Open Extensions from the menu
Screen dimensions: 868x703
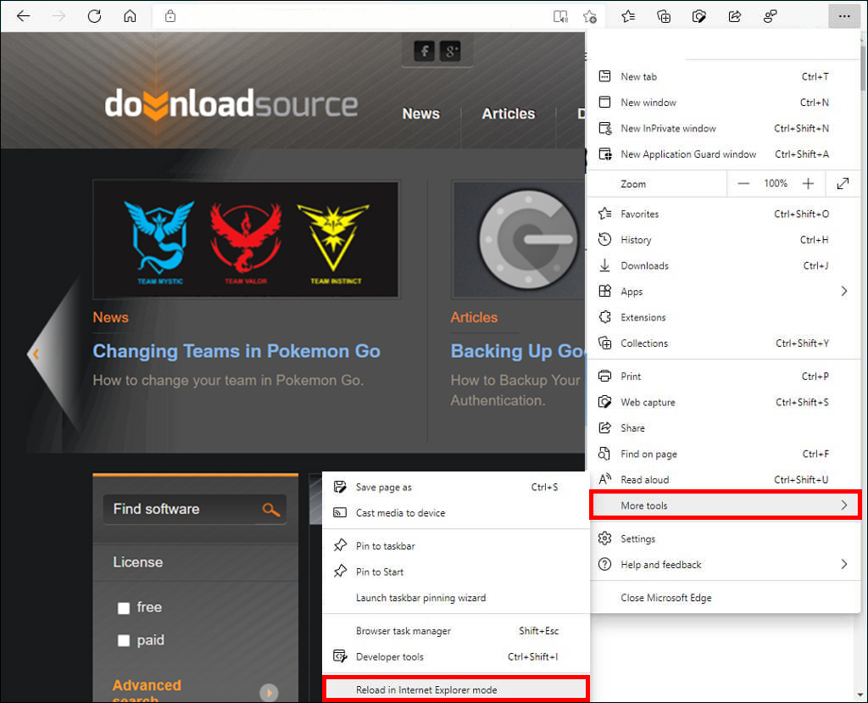tap(724, 317)
